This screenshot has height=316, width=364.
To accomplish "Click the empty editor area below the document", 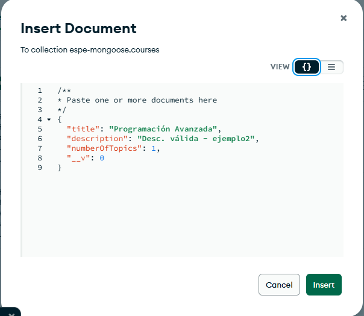I will click(x=183, y=213).
